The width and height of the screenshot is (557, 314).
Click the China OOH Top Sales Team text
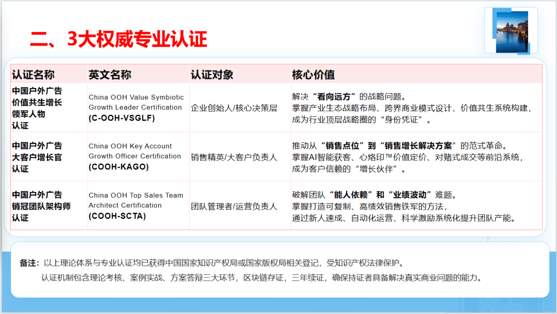136,195
